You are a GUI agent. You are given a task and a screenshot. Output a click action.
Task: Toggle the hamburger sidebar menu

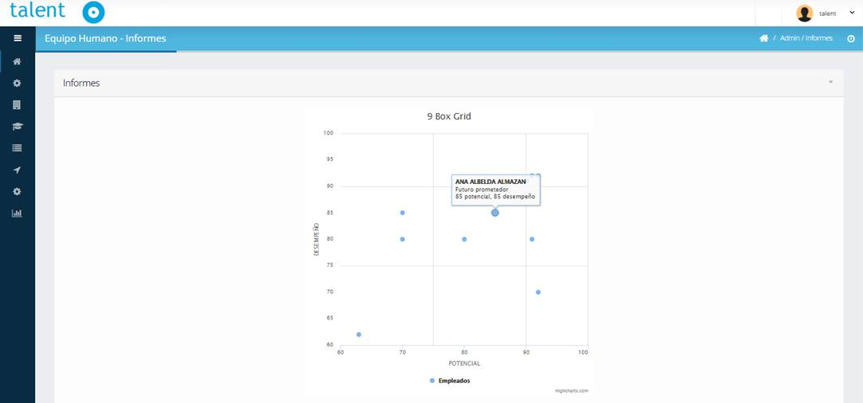tap(17, 38)
